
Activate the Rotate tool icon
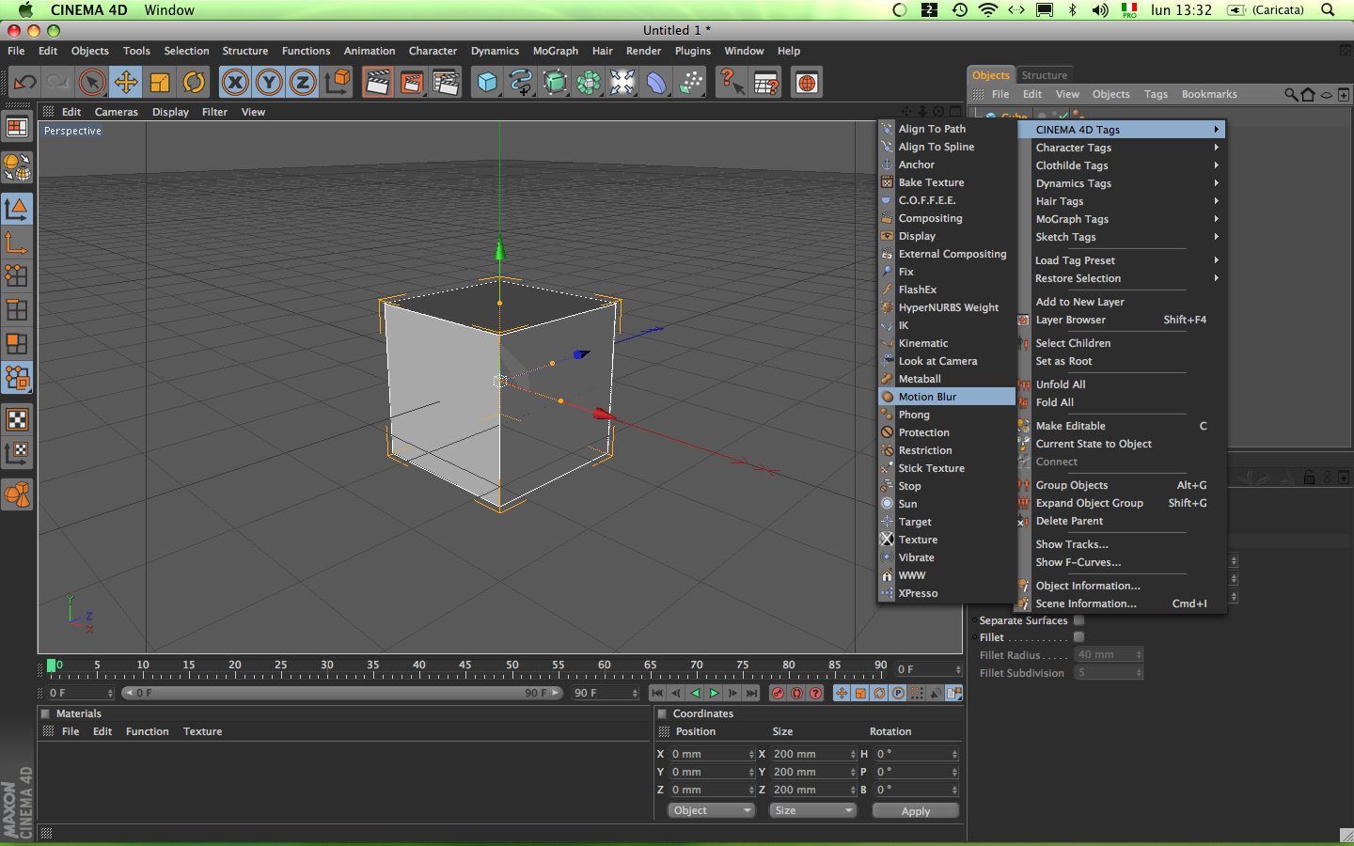tap(194, 83)
